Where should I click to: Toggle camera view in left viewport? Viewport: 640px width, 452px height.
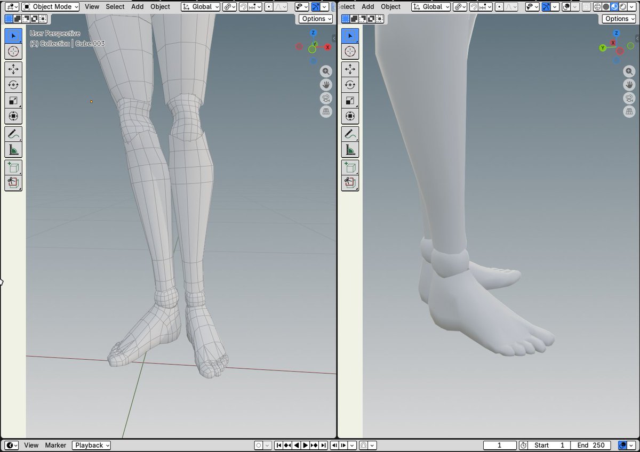tap(326, 98)
